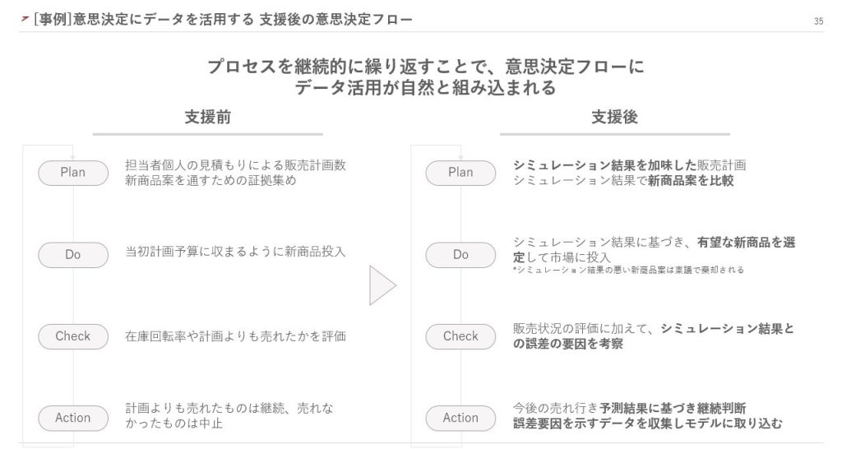Click the Plan pill under 支援前
This screenshot has width=842, height=449.
(73, 173)
